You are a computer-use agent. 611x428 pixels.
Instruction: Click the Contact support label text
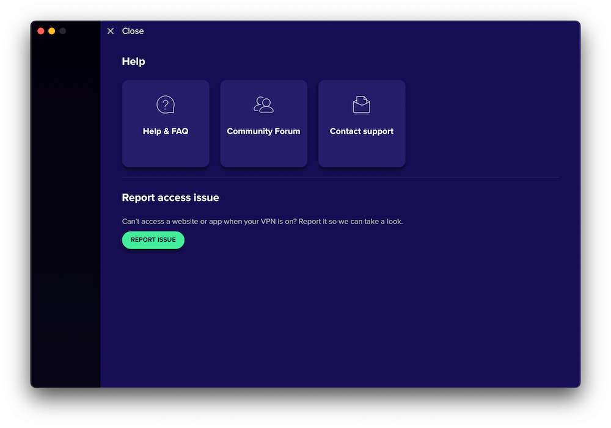(x=362, y=131)
